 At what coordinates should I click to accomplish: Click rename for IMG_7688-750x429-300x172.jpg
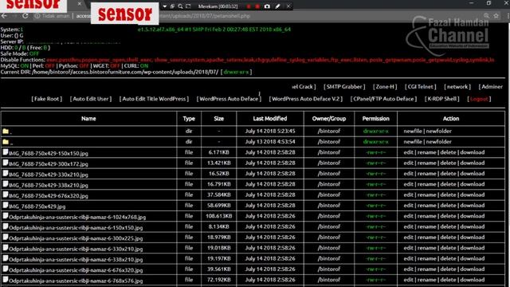[x=427, y=163]
